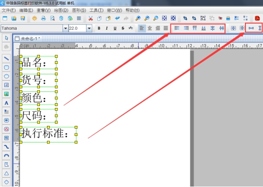Pick the text tool A
263x187 pixels.
pos(6,103)
